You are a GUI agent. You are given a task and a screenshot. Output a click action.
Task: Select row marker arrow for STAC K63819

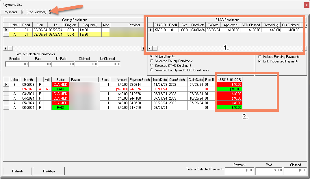click(151, 30)
